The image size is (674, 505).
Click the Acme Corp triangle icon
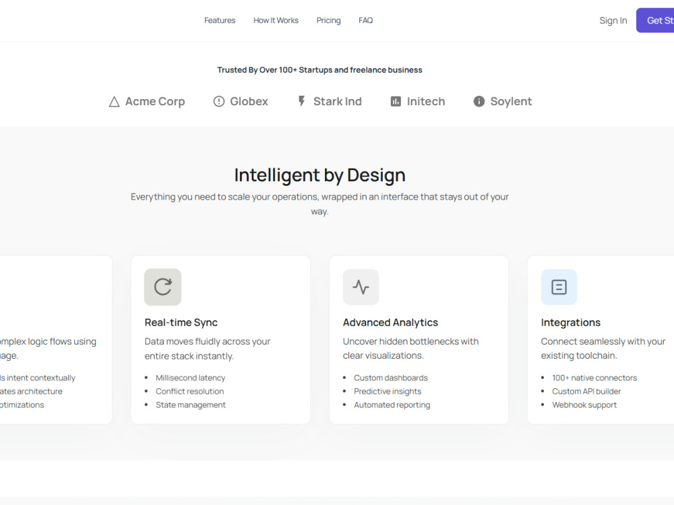pyautogui.click(x=114, y=102)
